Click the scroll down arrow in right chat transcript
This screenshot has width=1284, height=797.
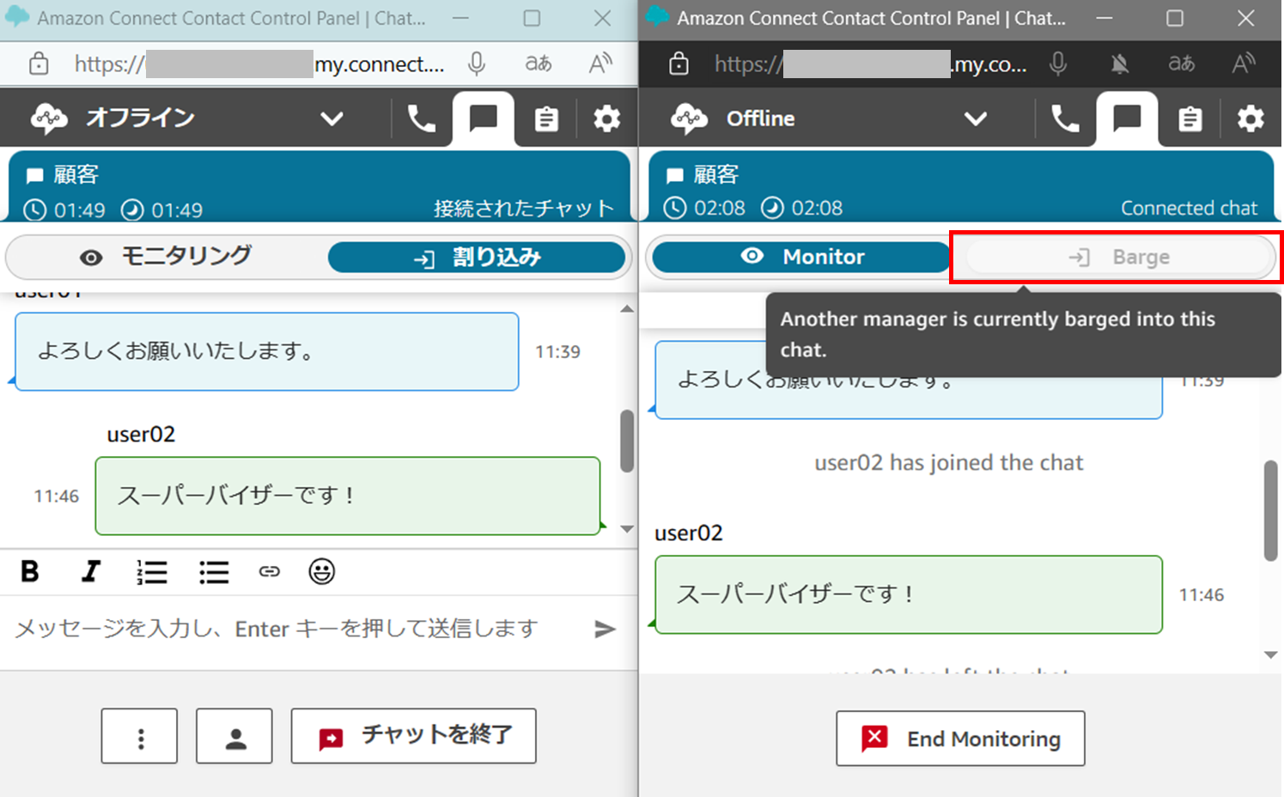(1271, 654)
